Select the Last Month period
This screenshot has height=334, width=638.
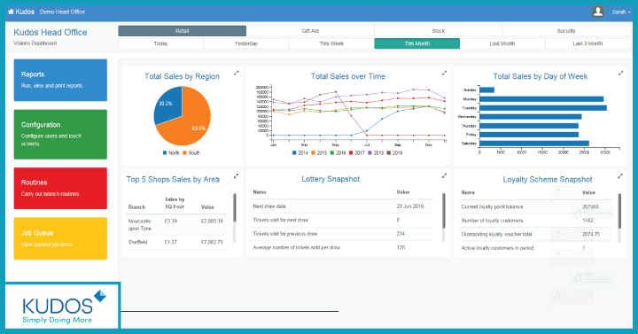[502, 43]
